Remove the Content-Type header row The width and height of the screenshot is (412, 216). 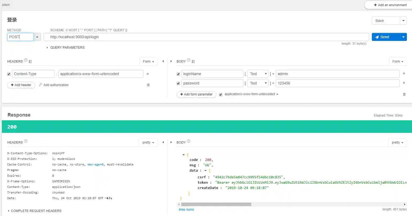click(148, 74)
